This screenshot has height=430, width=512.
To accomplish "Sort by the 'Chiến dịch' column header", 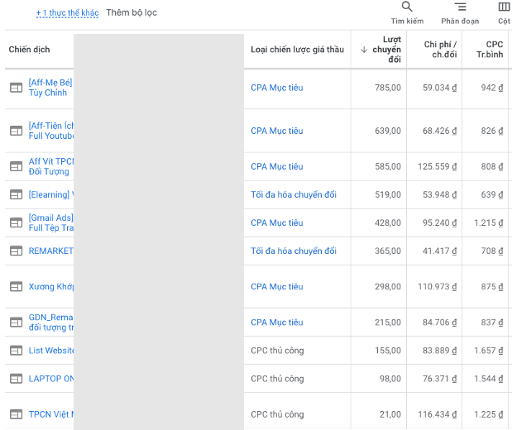I will click(x=30, y=50).
